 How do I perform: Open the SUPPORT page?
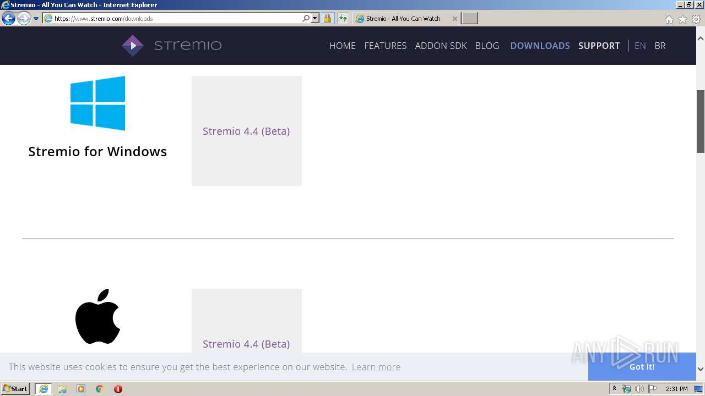(599, 46)
